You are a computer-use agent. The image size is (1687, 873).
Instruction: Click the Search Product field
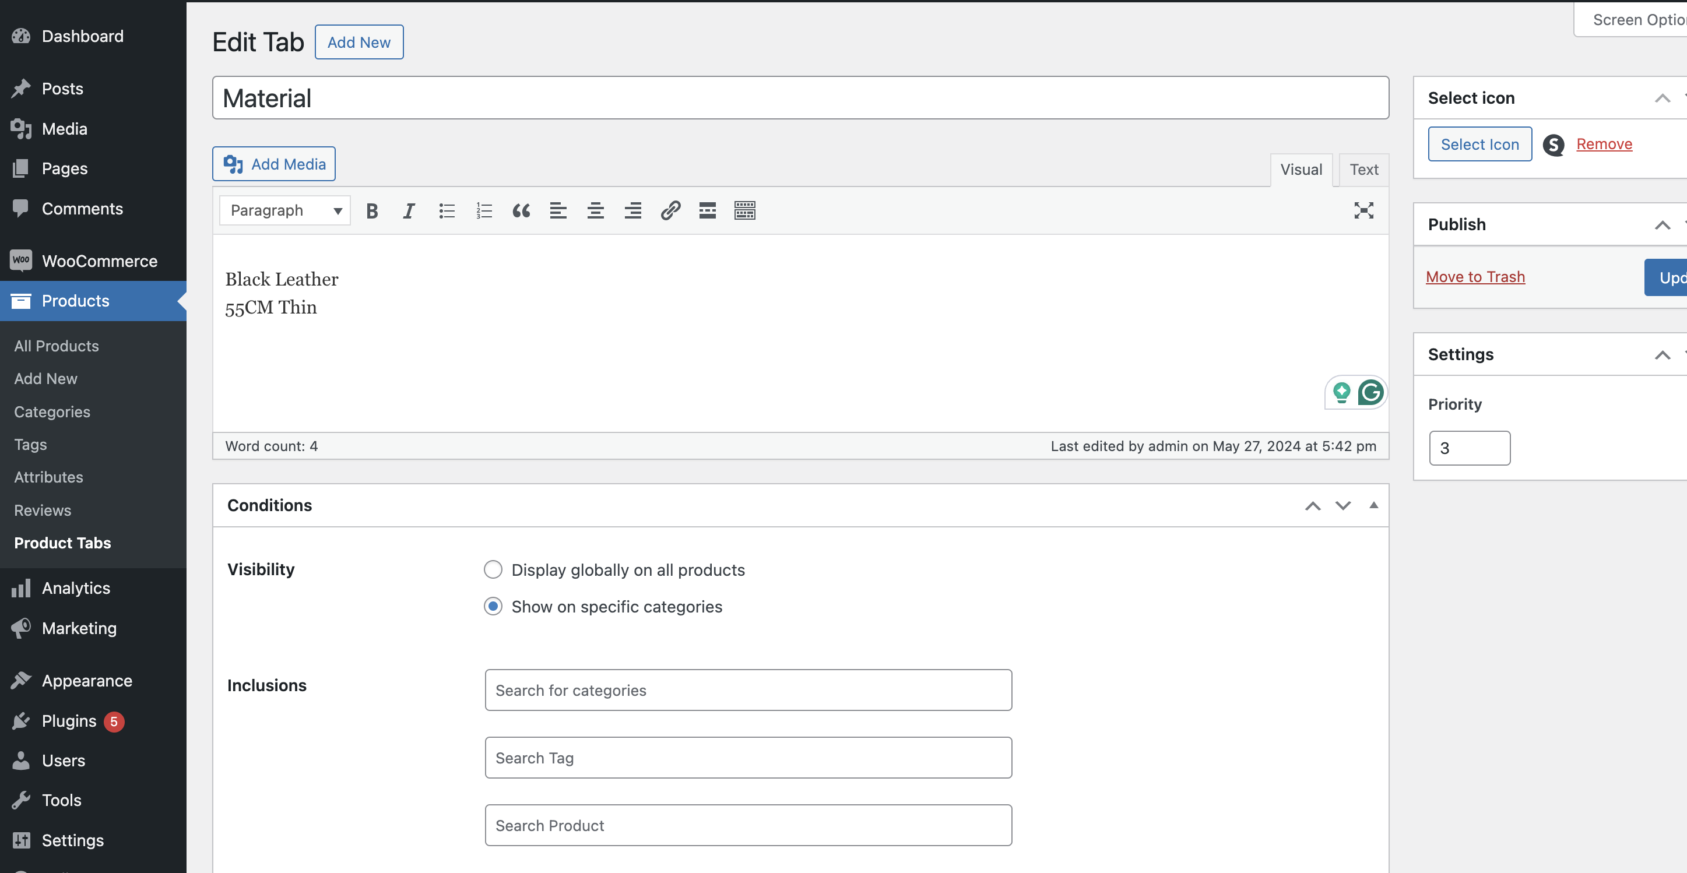tap(748, 825)
